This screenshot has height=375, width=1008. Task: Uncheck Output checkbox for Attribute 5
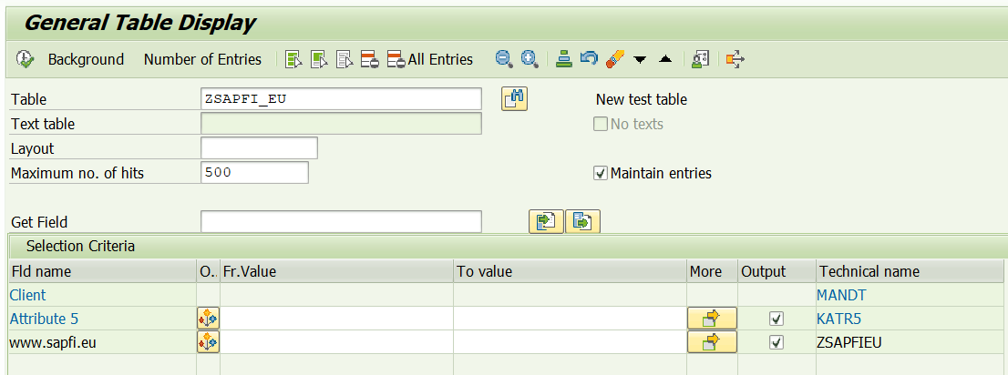[x=777, y=319]
